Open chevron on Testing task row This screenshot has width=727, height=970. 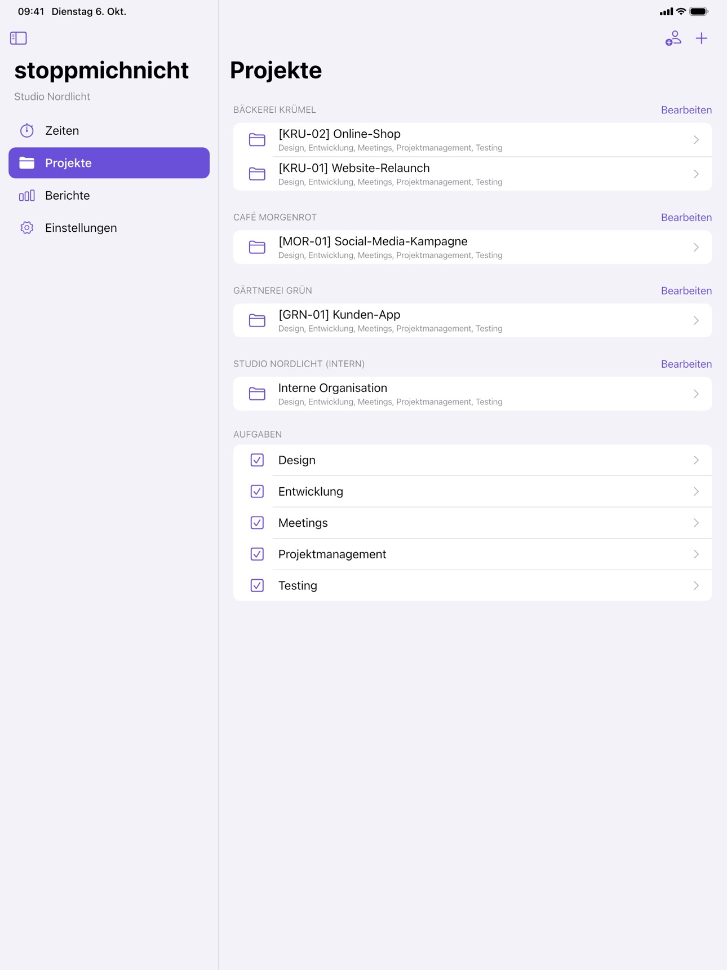pyautogui.click(x=696, y=585)
